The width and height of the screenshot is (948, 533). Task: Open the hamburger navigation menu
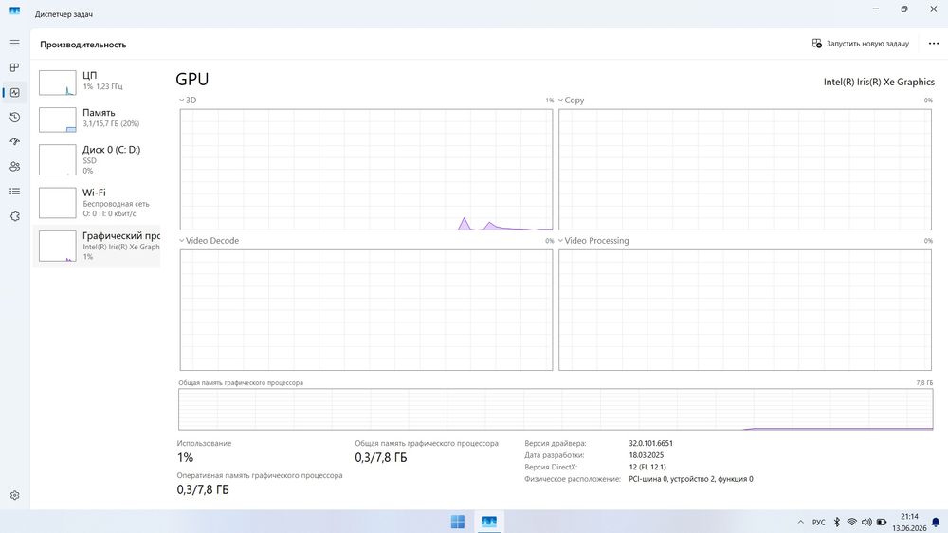point(14,44)
